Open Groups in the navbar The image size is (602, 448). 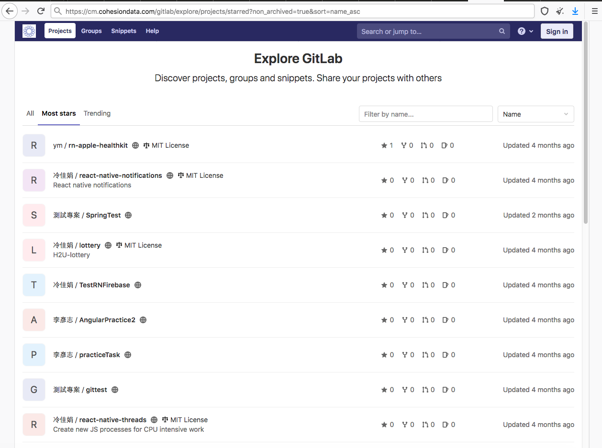click(x=91, y=31)
